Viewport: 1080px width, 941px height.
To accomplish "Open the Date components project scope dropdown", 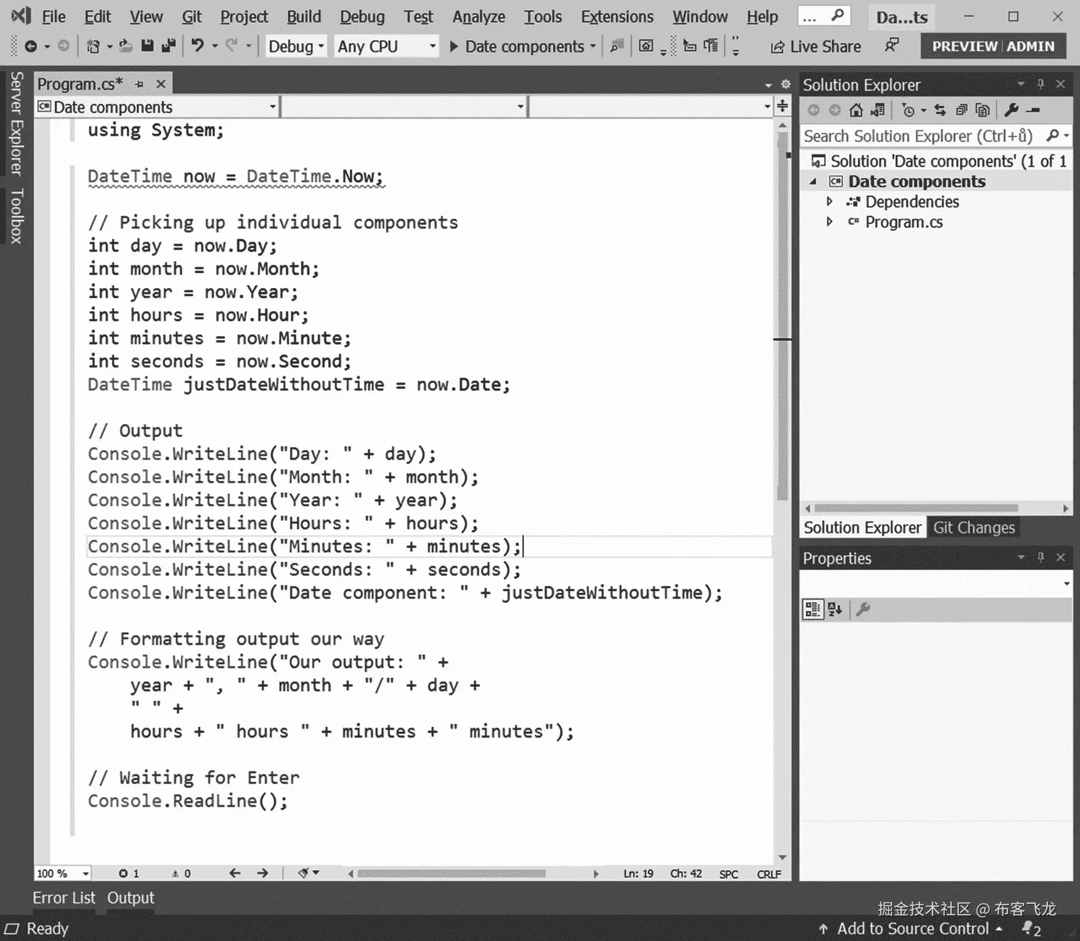I will click(157, 107).
